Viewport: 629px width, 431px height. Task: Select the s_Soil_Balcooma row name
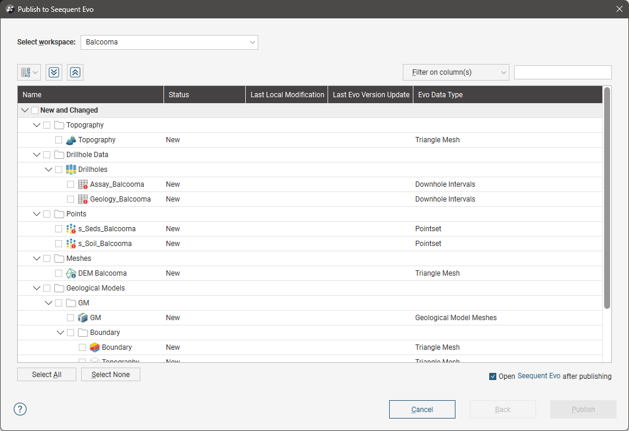pyautogui.click(x=105, y=244)
